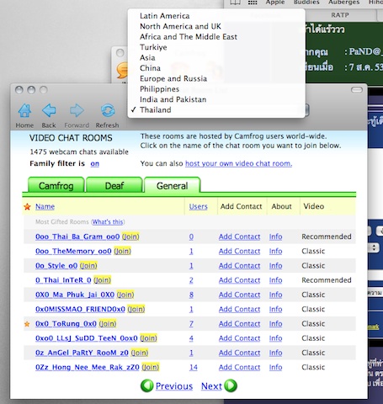Open 'host your own video chat room' link
383x404 pixels.
[x=238, y=163]
